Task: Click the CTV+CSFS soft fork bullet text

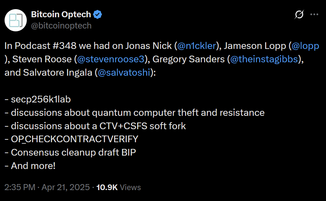Action: coord(98,126)
